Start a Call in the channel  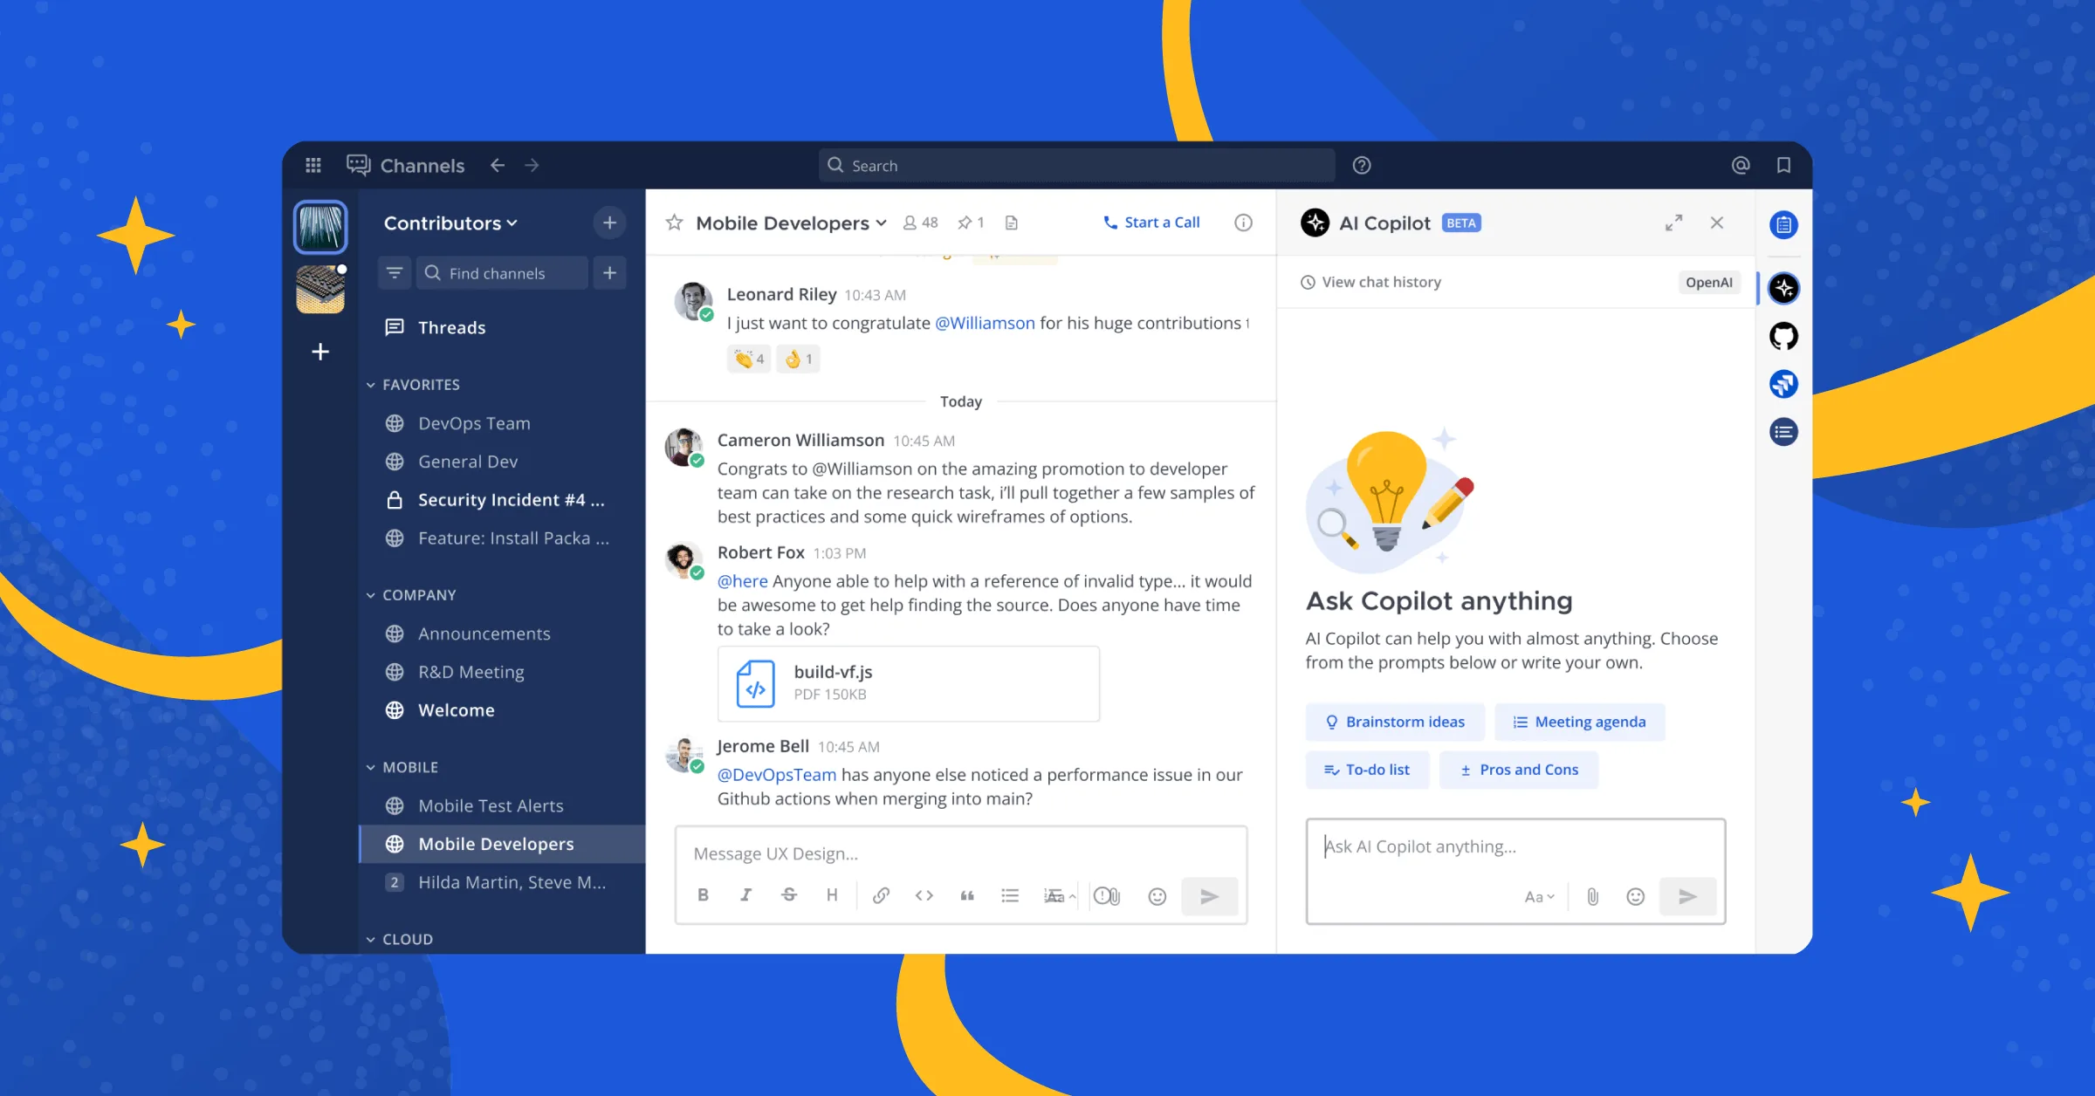[1151, 223]
